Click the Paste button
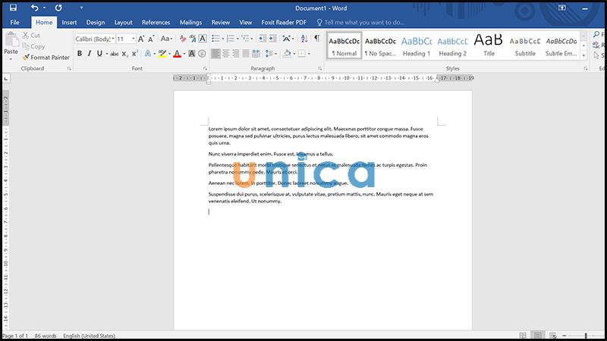Screen dimensions: 607x341 pos(11,47)
